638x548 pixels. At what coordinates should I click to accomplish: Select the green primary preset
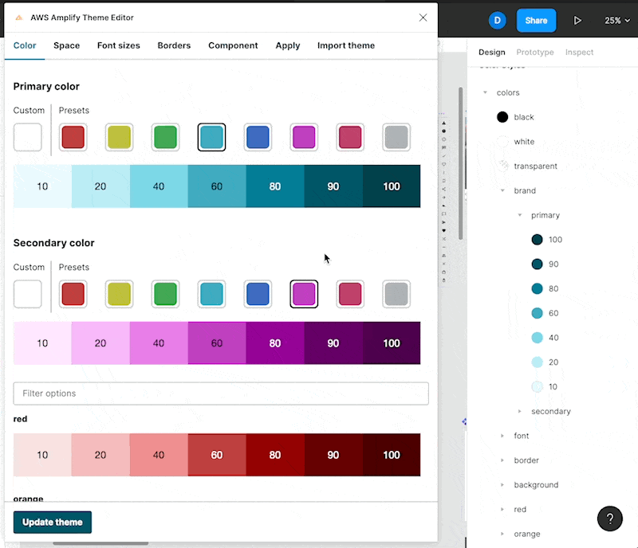(166, 137)
